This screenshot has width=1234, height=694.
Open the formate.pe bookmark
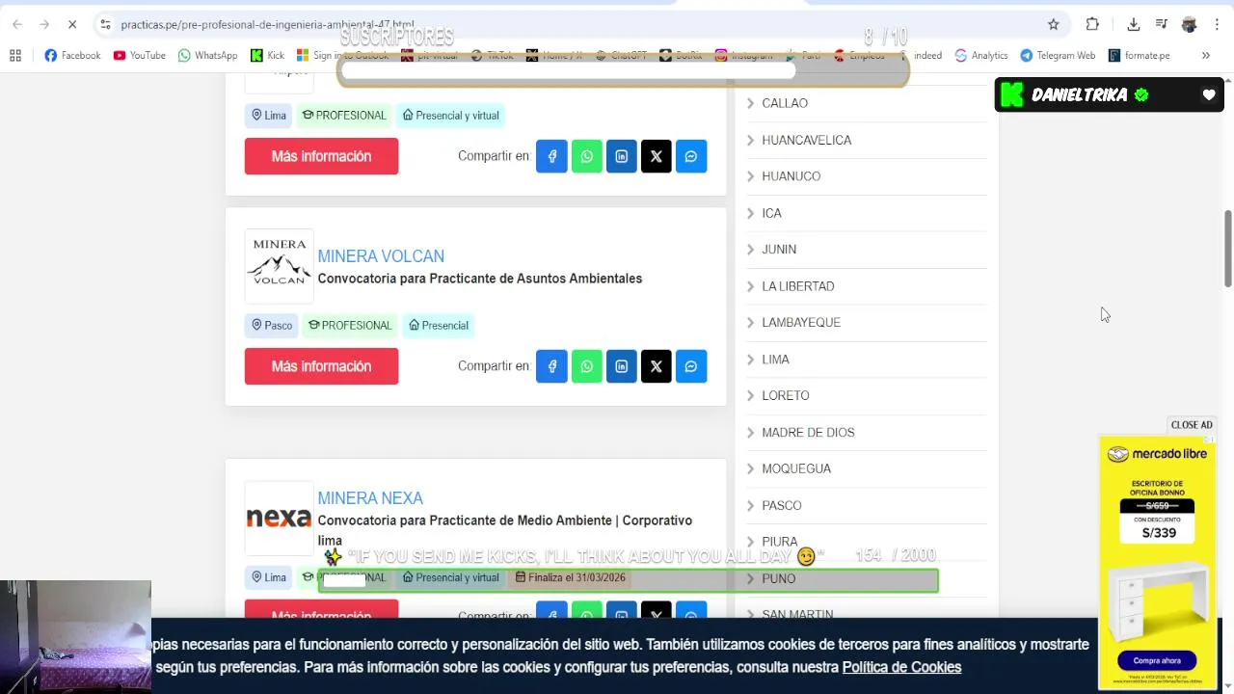(x=1140, y=55)
